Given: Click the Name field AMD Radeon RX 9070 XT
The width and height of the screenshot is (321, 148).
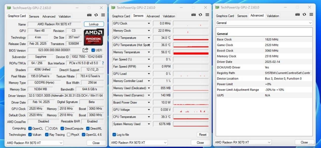Looking at the screenshot, I should tap(54, 24).
